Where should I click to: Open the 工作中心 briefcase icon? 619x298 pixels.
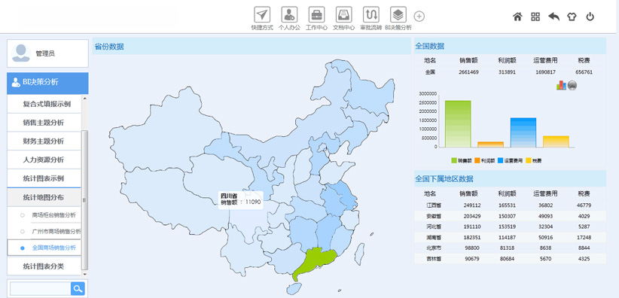coord(316,14)
